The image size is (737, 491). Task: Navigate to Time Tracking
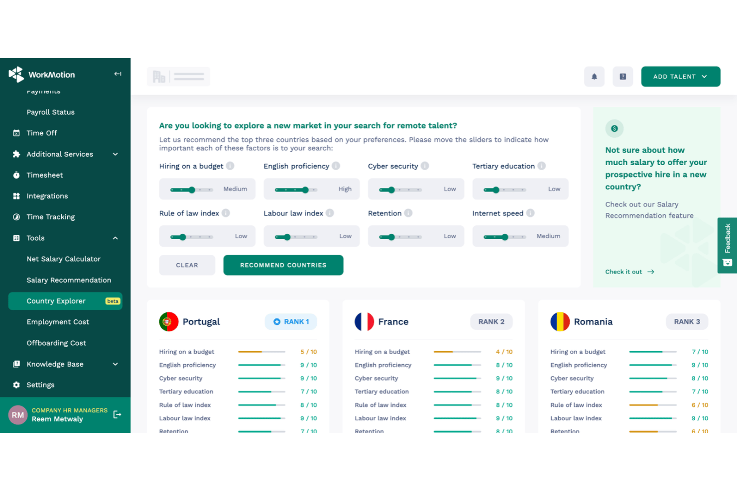(x=51, y=217)
